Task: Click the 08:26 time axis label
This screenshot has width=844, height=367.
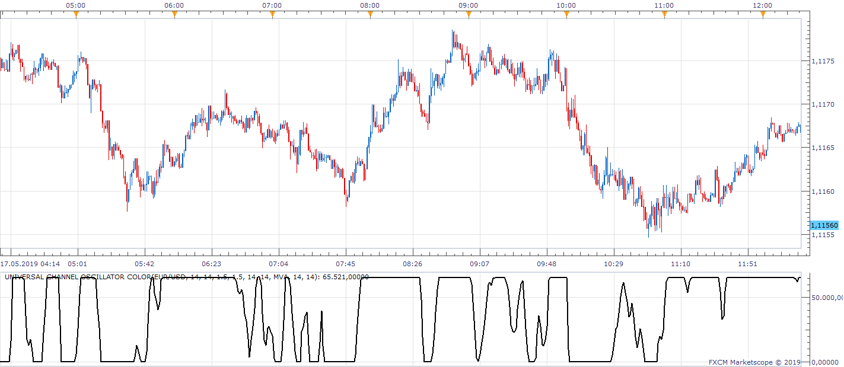Action: pyautogui.click(x=412, y=264)
